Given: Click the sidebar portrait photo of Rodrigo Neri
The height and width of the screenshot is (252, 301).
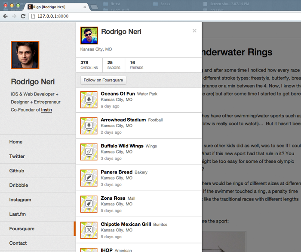Looking at the screenshot, I should [x=25, y=55].
